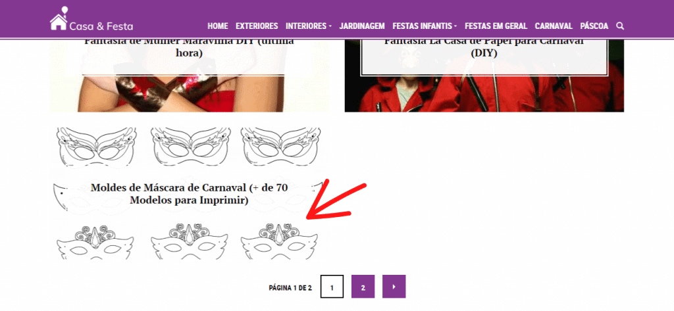The image size is (674, 311).
Task: Expand the Interiores dropdown menu
Action: [309, 26]
